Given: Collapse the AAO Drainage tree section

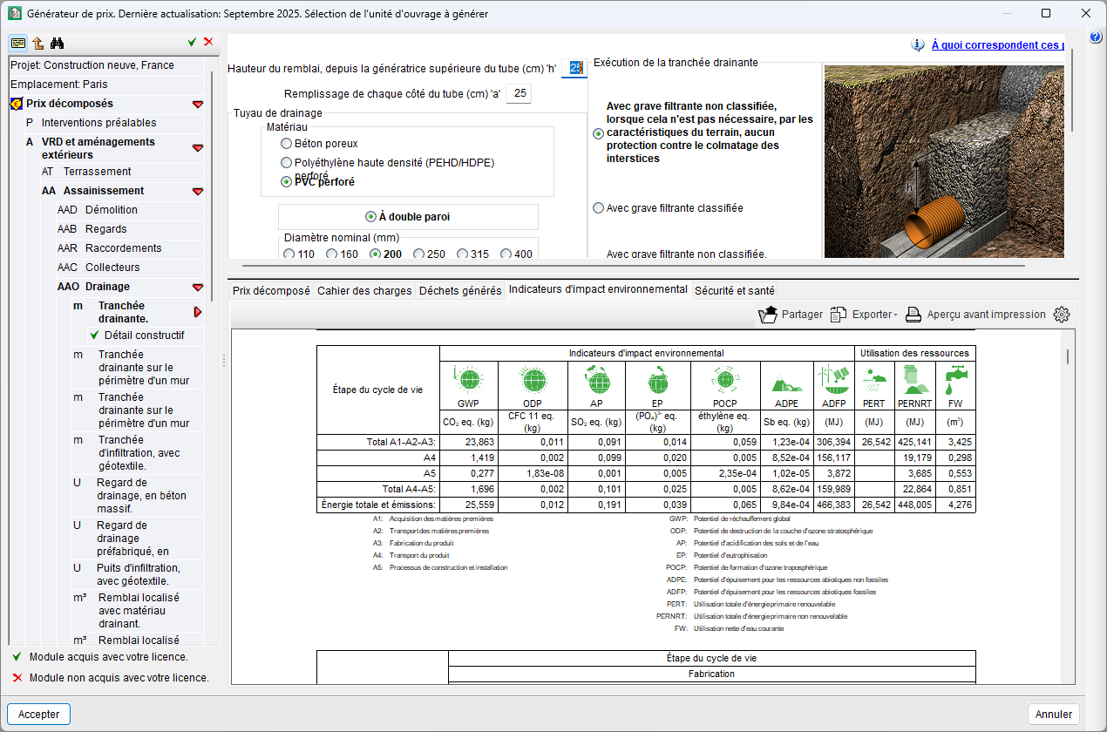Looking at the screenshot, I should pyautogui.click(x=198, y=287).
